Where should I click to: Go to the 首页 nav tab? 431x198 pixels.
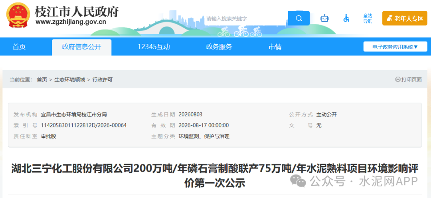[x=19, y=47]
